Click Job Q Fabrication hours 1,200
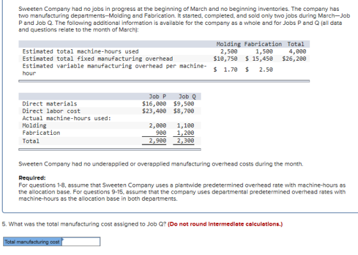Image resolution: width=358 pixels, height=255 pixels. (x=185, y=133)
